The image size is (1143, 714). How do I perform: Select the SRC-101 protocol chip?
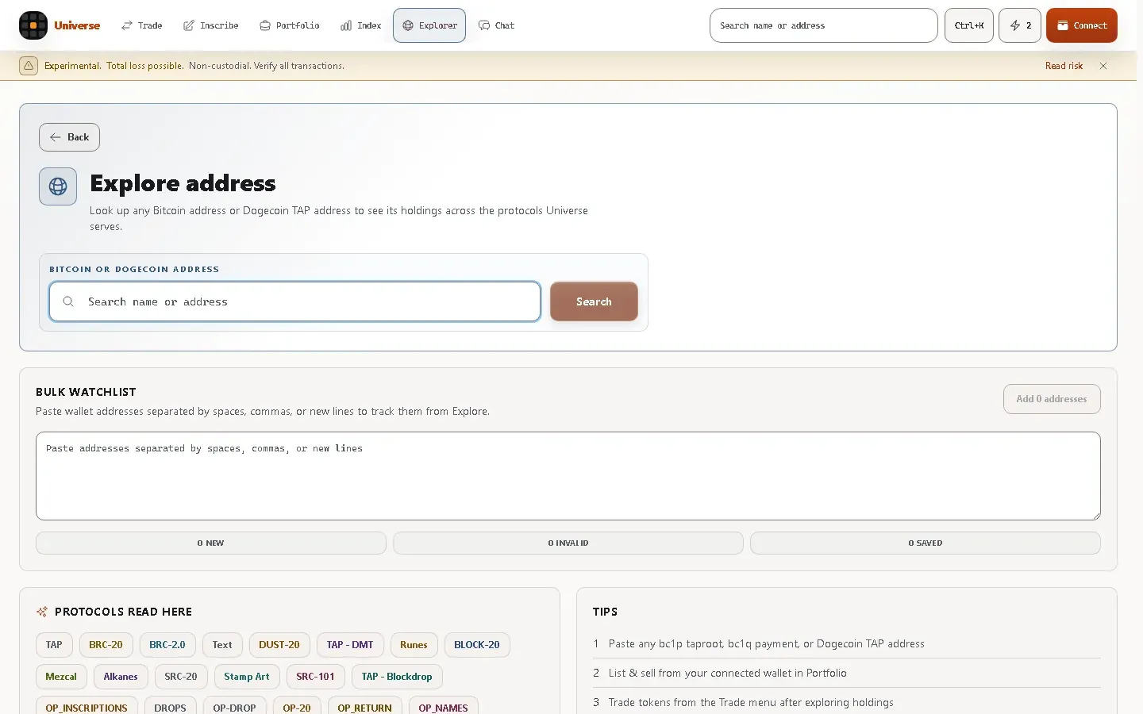point(315,677)
